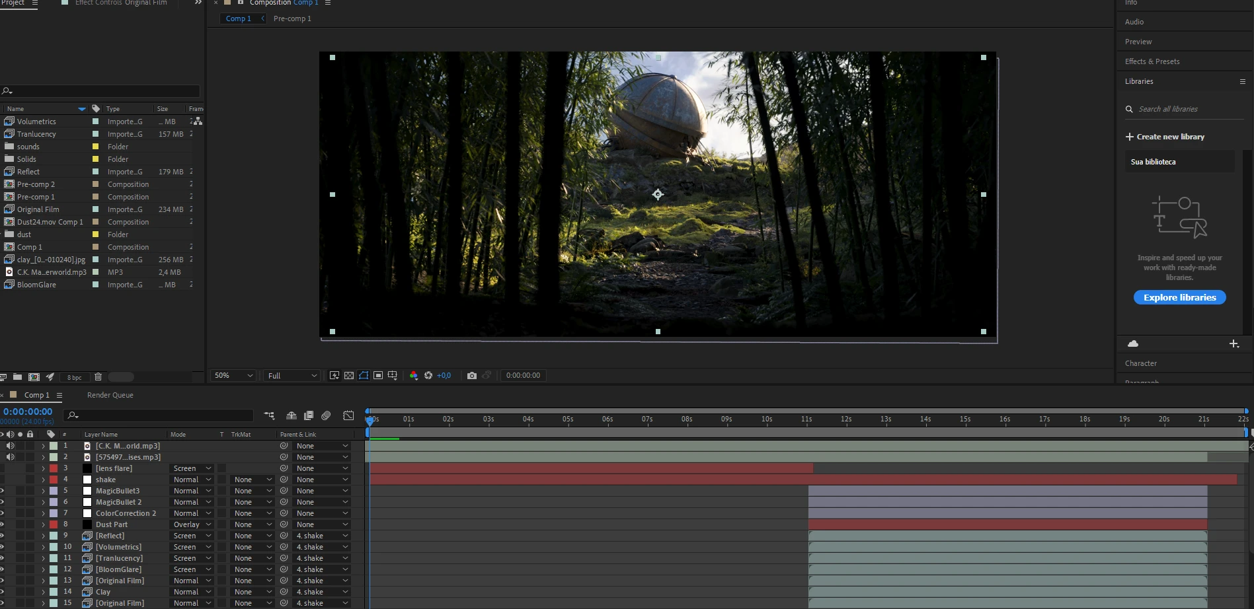Lock the Dust Part layer
Image resolution: width=1254 pixels, height=609 pixels.
click(30, 524)
